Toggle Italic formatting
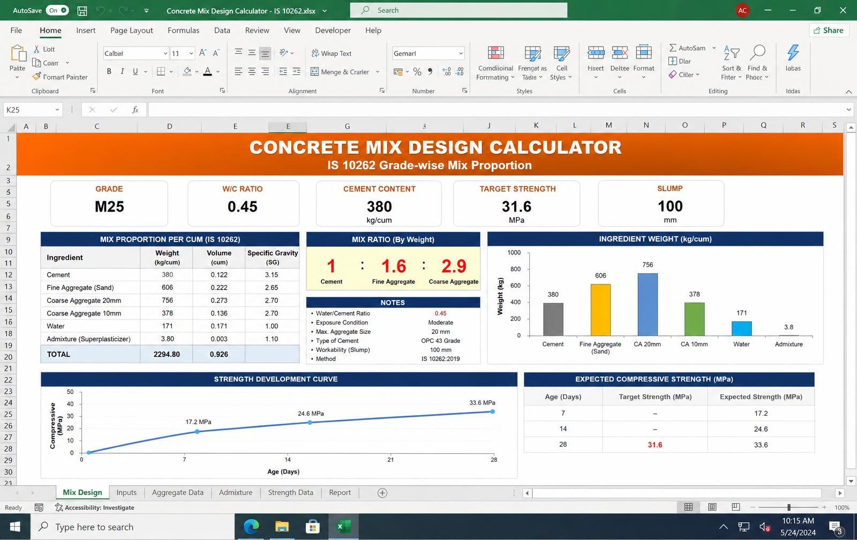 click(122, 71)
